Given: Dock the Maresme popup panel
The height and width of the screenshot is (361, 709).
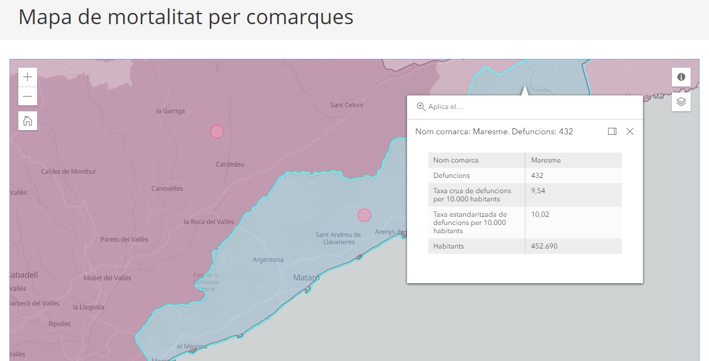Looking at the screenshot, I should 612,131.
